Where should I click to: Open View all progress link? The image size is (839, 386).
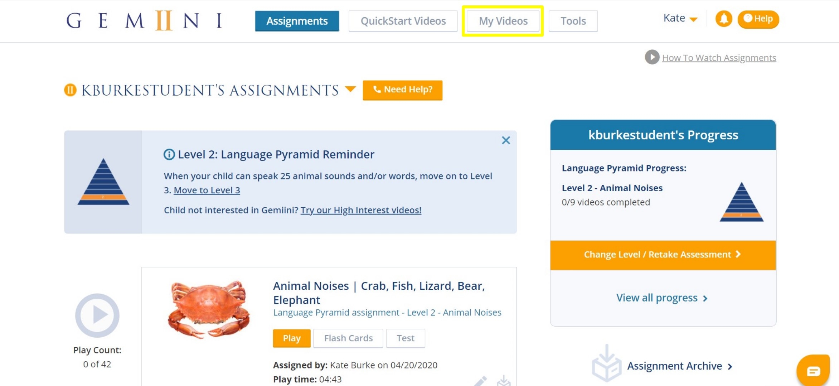[x=662, y=298]
